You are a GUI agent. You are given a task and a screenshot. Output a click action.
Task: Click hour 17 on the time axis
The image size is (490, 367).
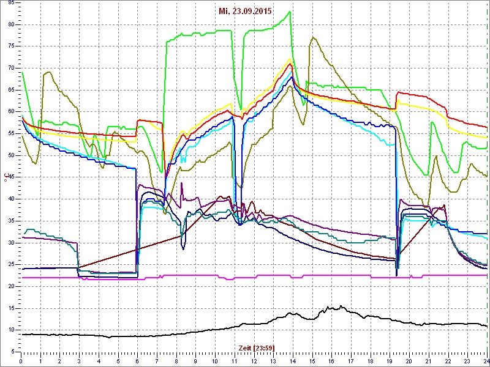click(351, 362)
